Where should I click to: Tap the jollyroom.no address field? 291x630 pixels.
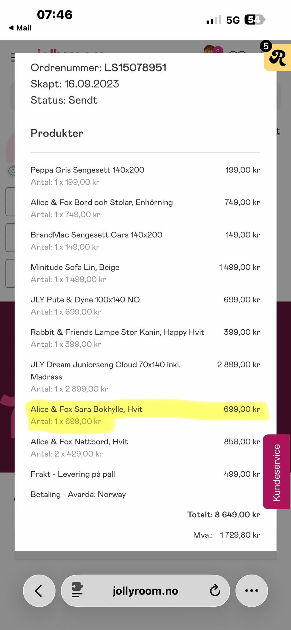click(x=145, y=591)
